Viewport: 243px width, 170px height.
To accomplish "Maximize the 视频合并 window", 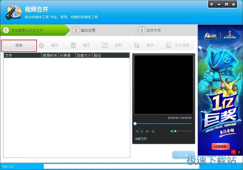I will [x=226, y=5].
